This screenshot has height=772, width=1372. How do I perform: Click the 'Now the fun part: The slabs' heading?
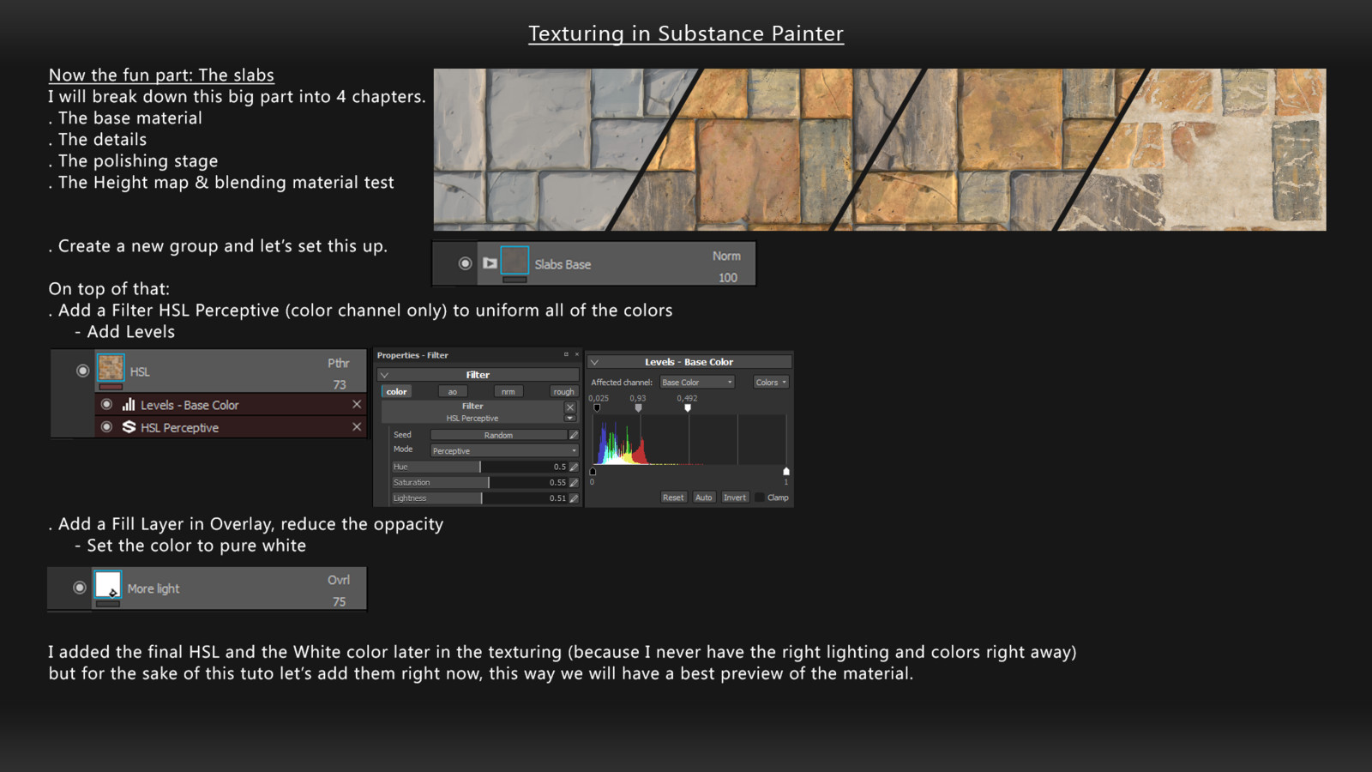click(x=161, y=75)
